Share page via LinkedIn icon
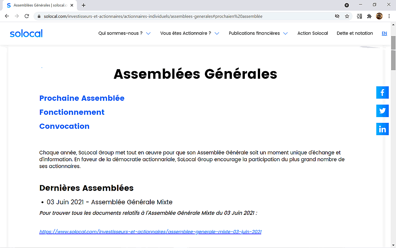This screenshot has height=248, width=396. (382, 129)
